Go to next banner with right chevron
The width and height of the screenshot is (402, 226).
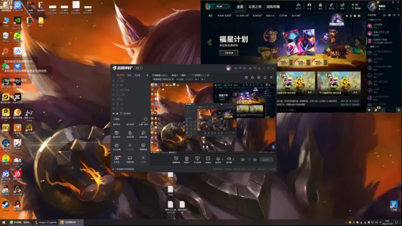[357, 43]
